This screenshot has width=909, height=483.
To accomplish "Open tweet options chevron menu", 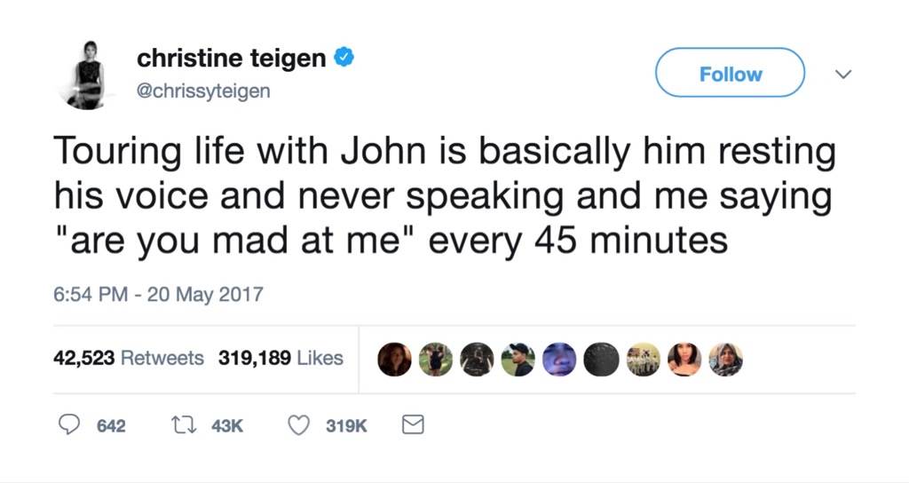I will [843, 74].
